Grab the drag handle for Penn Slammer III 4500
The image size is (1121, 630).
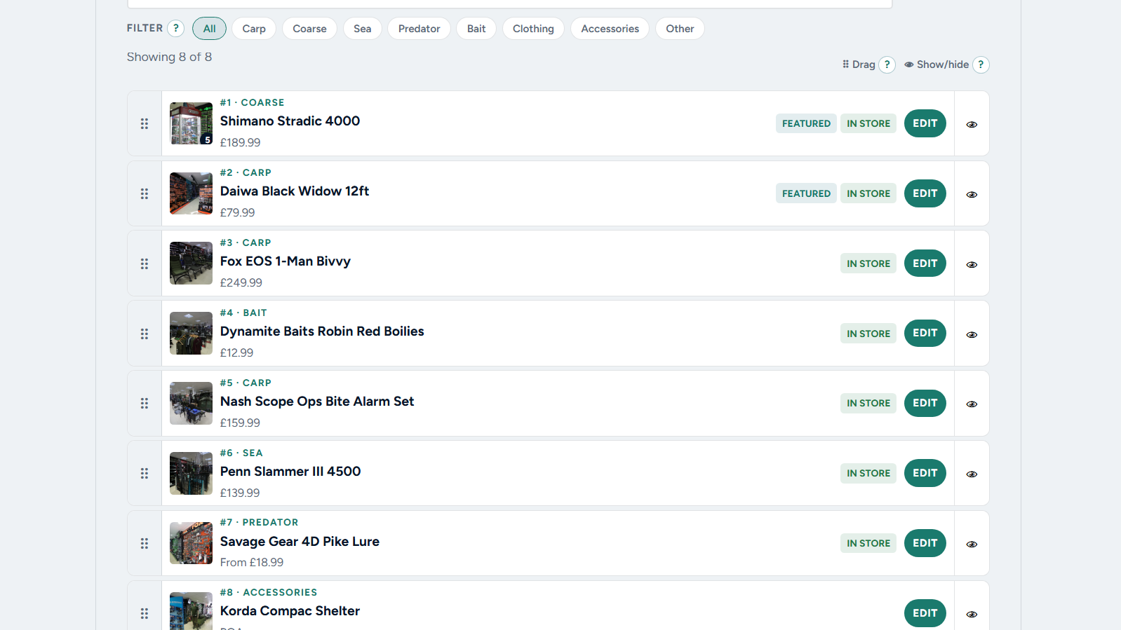pos(145,473)
